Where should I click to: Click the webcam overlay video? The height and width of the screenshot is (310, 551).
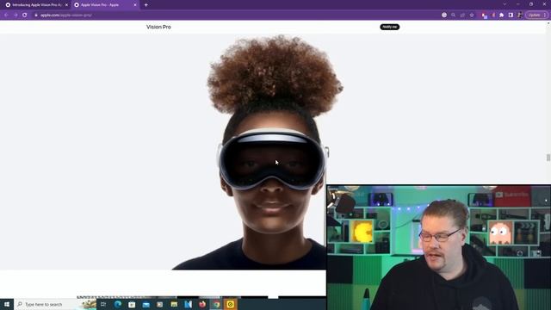click(438, 247)
